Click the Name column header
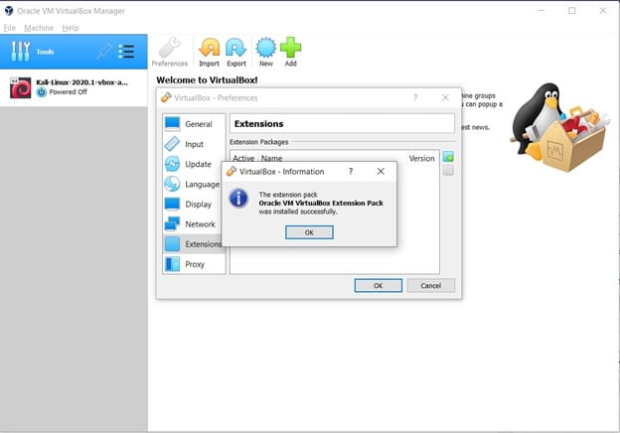Screen dimensions: 620x433 click(x=271, y=159)
